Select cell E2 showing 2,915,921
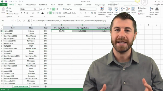The height and width of the screenshot is (91, 163). click(x=82, y=31)
